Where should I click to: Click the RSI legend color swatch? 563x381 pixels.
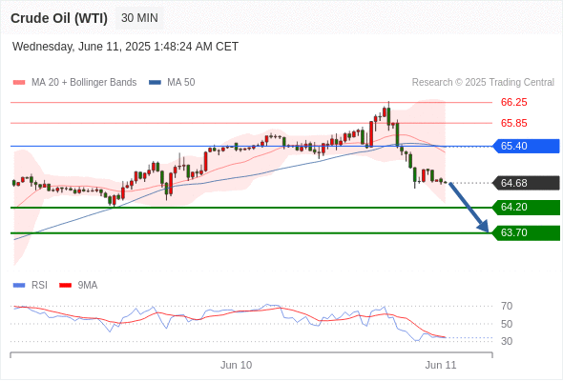[19, 286]
